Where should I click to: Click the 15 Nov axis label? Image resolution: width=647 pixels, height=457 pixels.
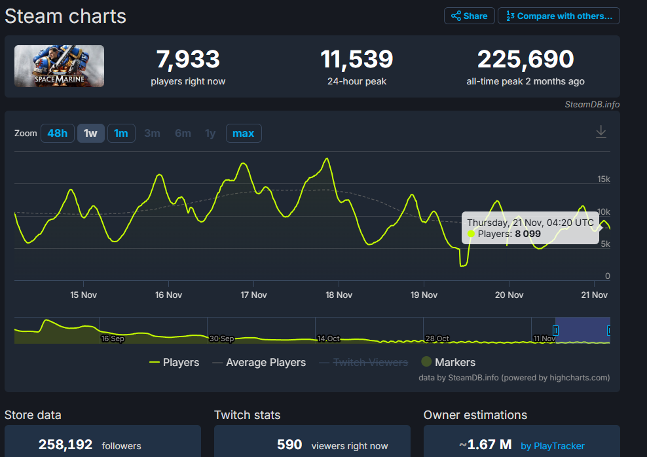pyautogui.click(x=83, y=295)
